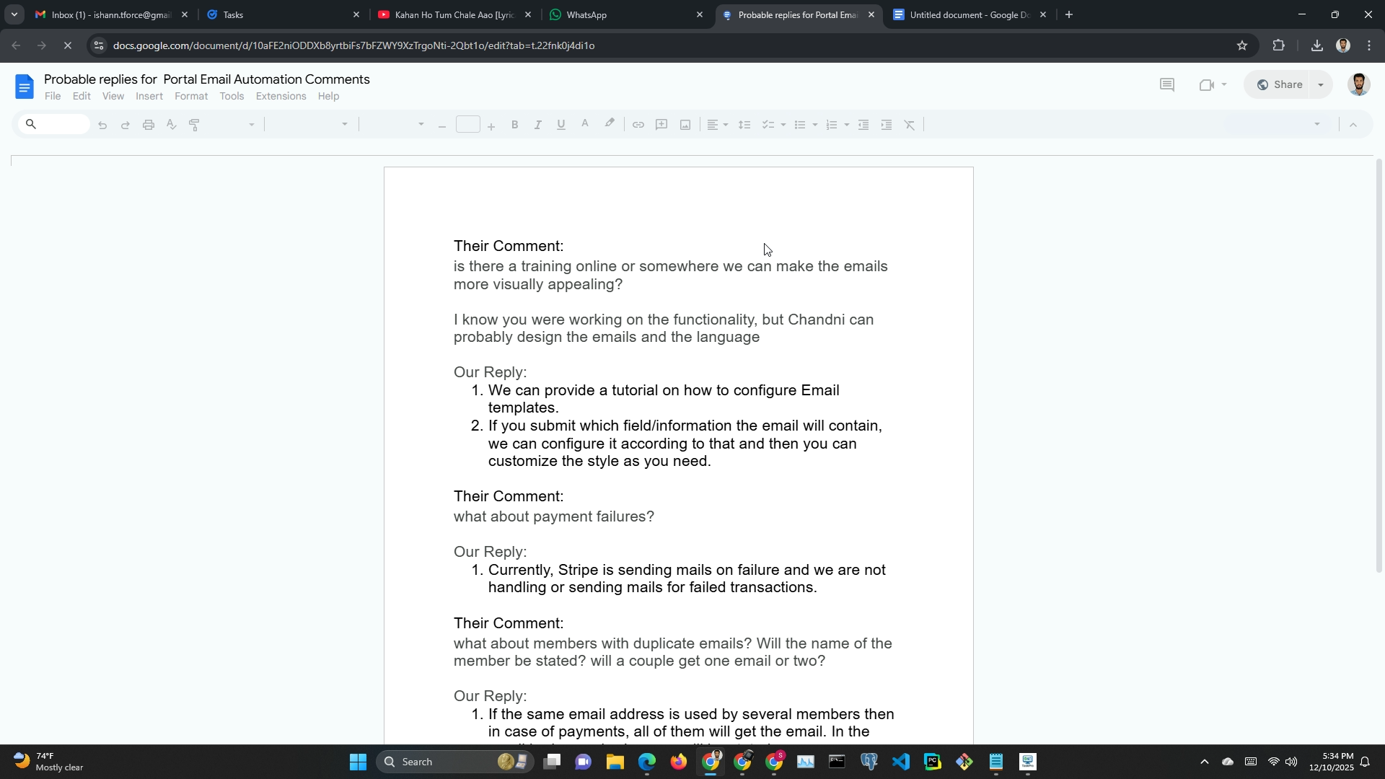The height and width of the screenshot is (779, 1385).
Task: Click the Print icon in toolbar
Action: pos(149,125)
